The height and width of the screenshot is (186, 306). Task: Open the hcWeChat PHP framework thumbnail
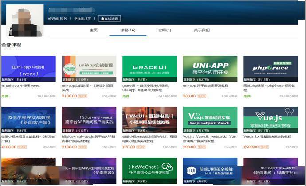tap(150, 170)
